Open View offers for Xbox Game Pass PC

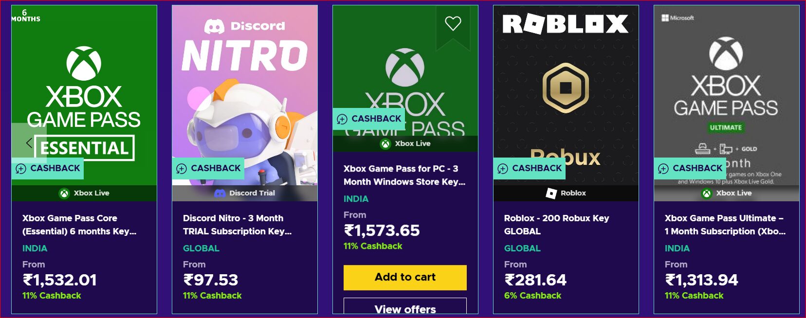(x=405, y=308)
